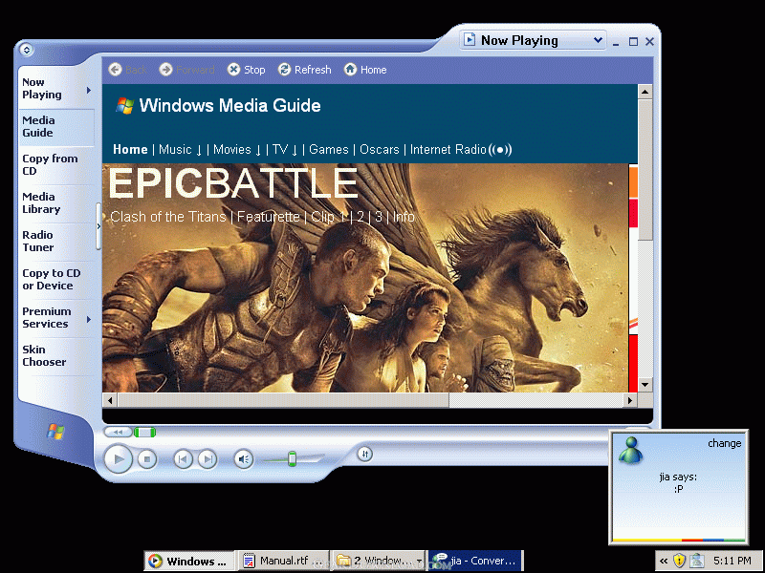
Task: Expand the Now Playing arrow
Action: [x=89, y=90]
